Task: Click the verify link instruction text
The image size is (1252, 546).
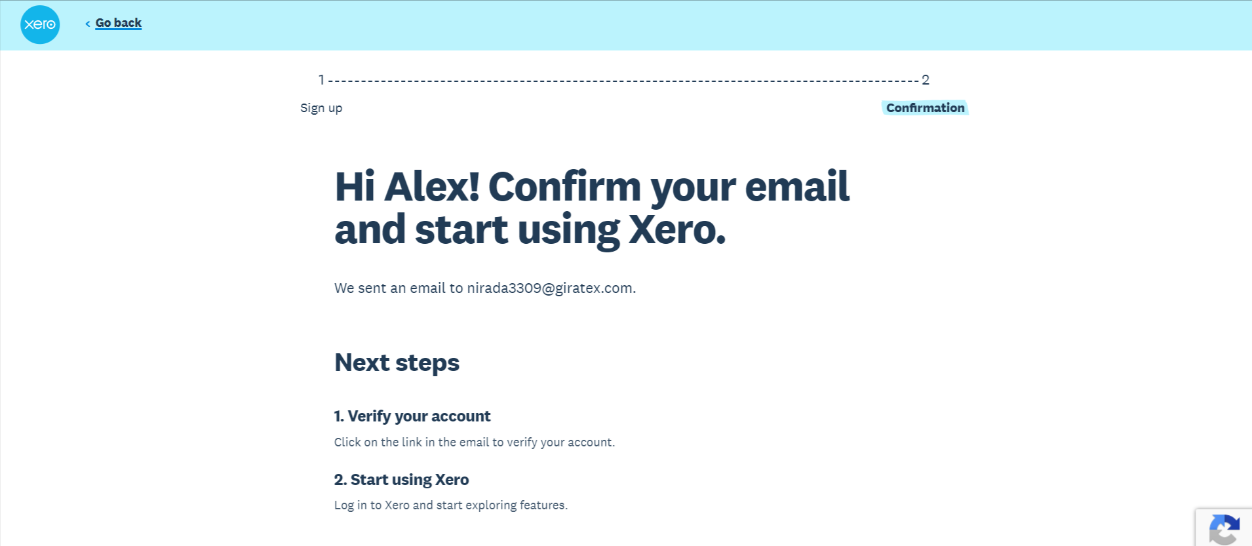Action: point(474,442)
